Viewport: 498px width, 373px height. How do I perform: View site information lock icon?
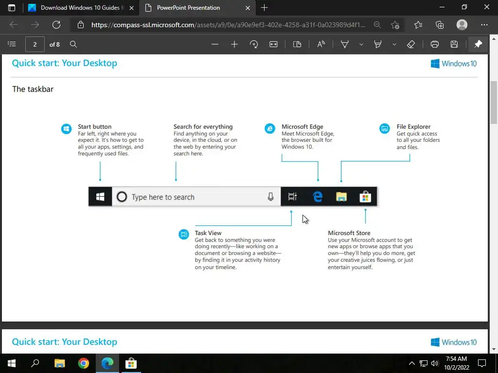(x=81, y=25)
